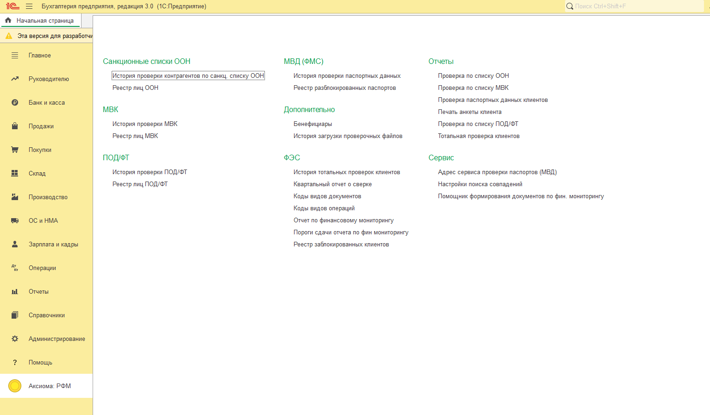
Task: Open the hamburger main menu icon
Action: click(x=29, y=6)
